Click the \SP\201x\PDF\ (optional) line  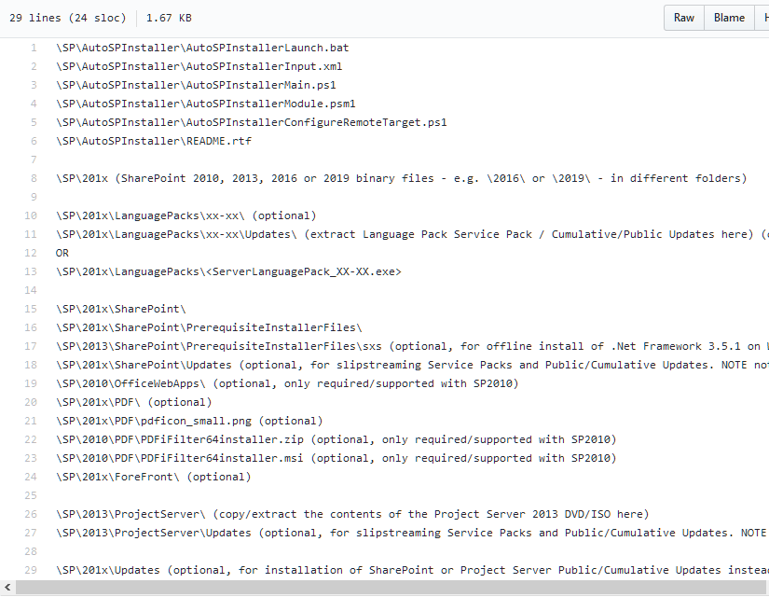pyautogui.click(x=134, y=402)
